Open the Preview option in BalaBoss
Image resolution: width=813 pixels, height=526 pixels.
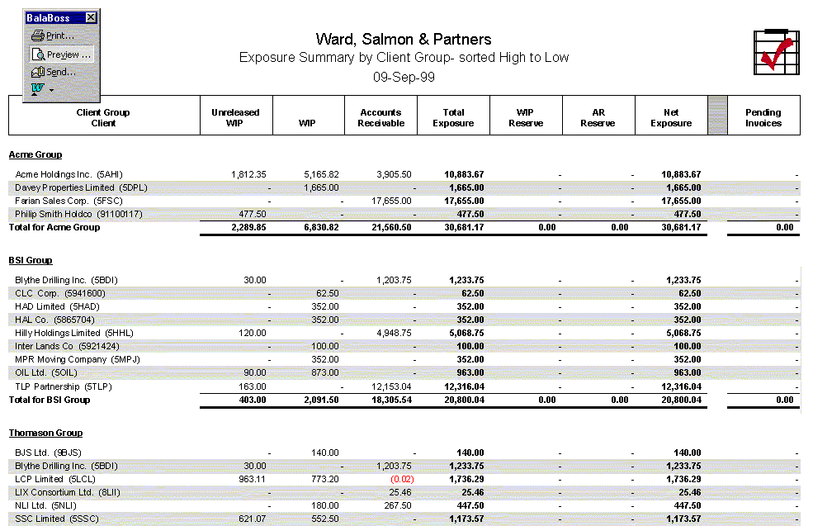point(61,54)
